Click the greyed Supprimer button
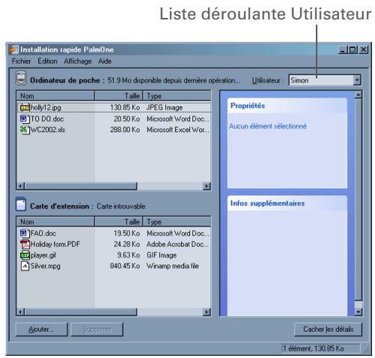Viewport: 375px width, 358px height. (x=97, y=330)
